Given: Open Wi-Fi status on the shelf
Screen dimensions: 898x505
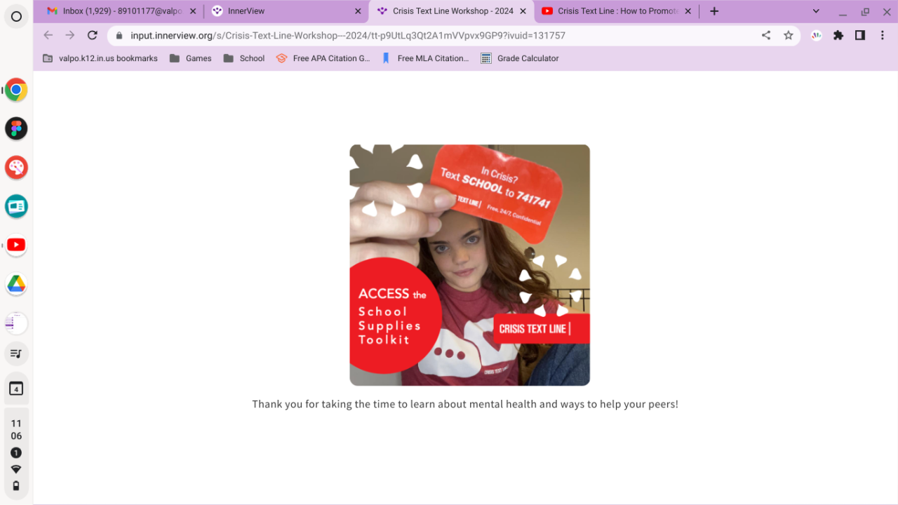Looking at the screenshot, I should (16, 469).
